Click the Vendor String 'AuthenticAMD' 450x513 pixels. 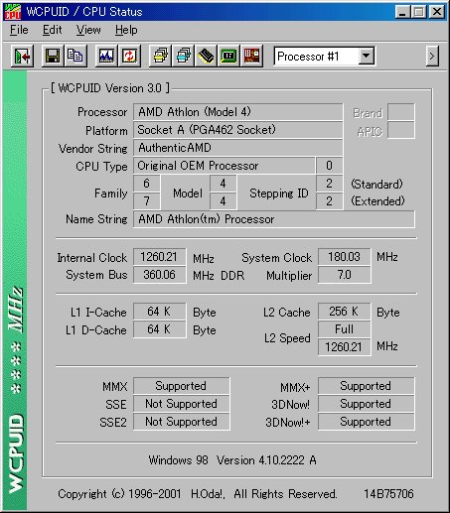tap(237, 148)
